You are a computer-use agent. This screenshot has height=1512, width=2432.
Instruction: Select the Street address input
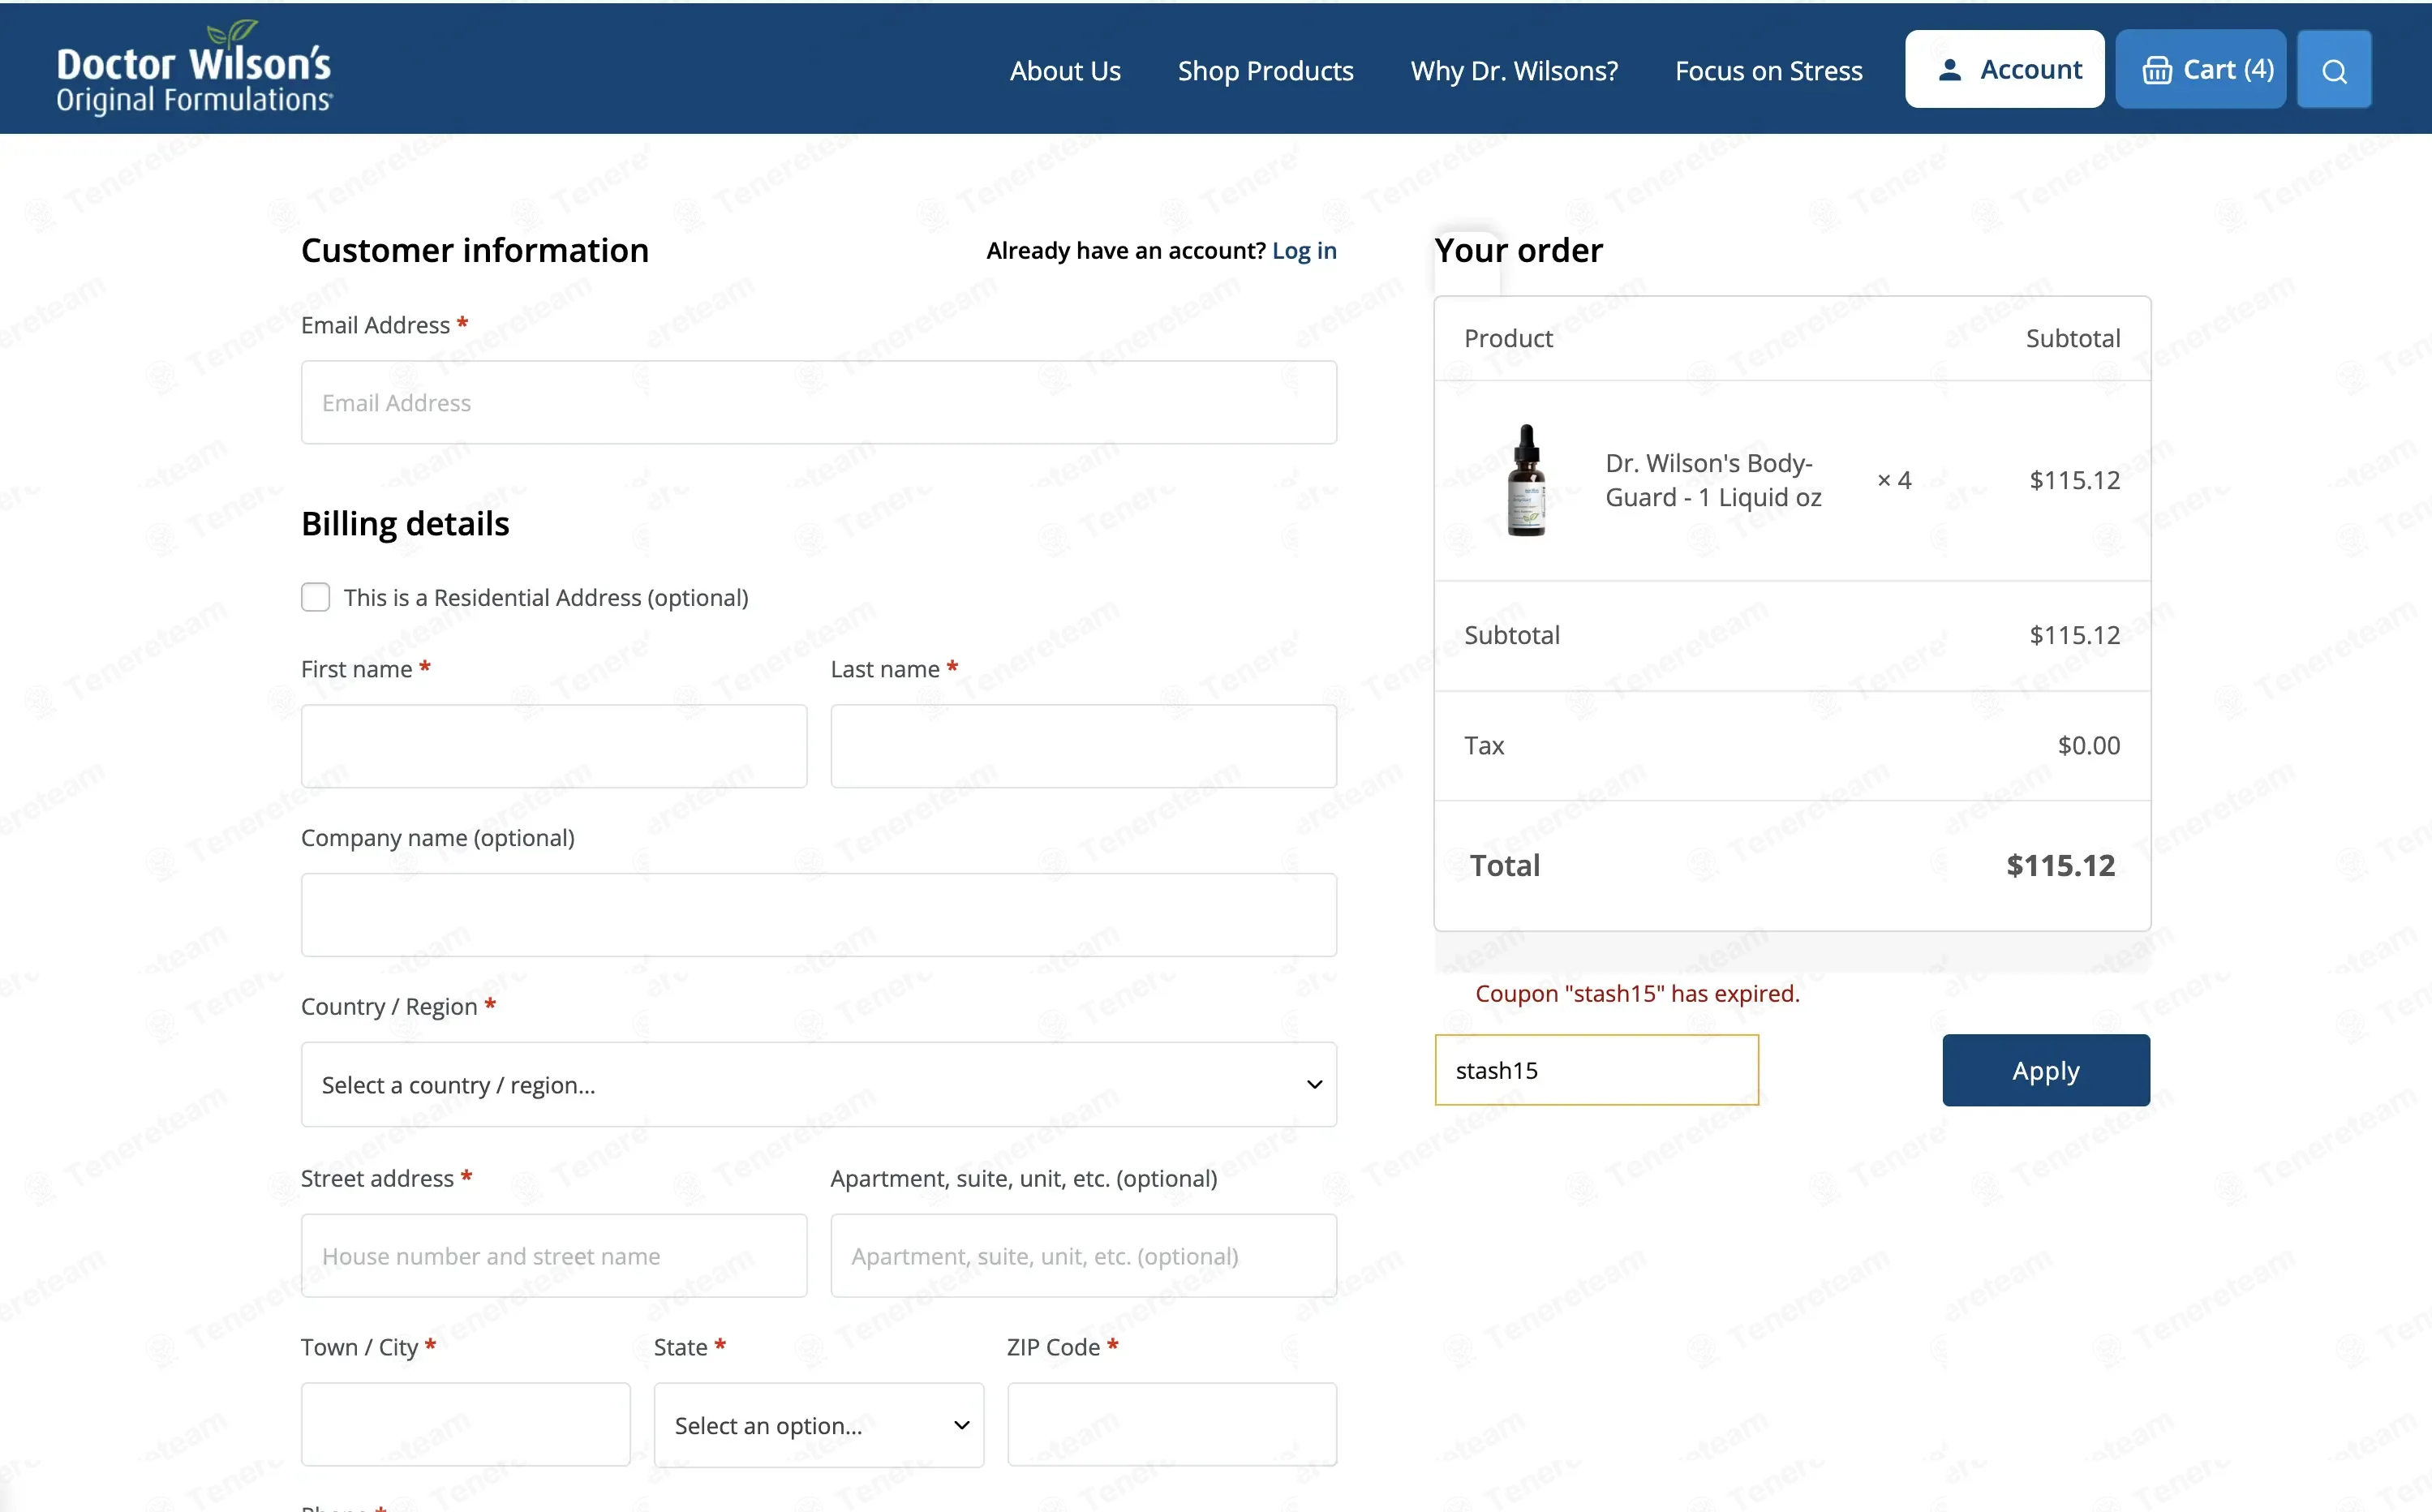[554, 1256]
